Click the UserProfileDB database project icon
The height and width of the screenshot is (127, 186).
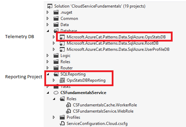point(62,49)
